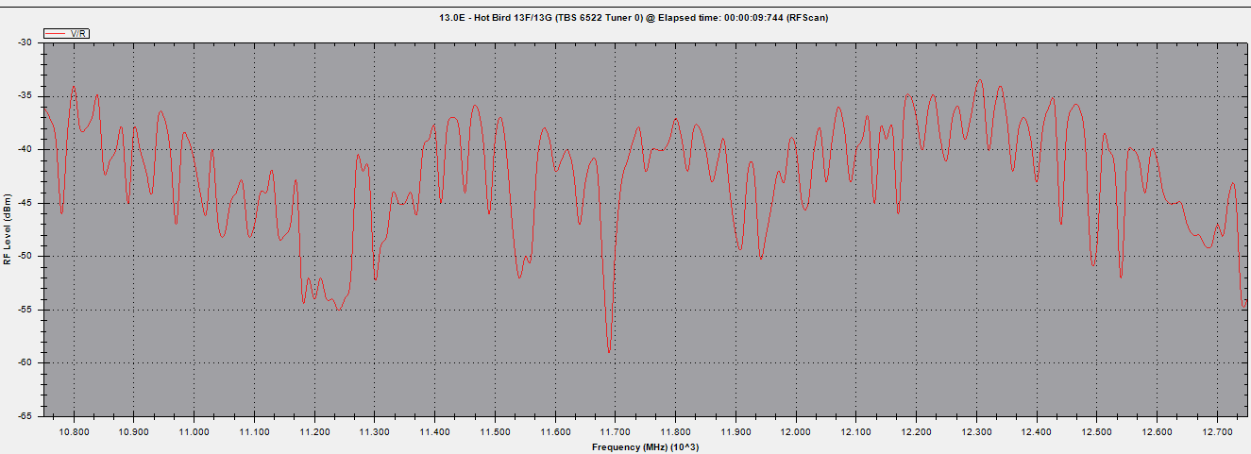The width and height of the screenshot is (1251, 454).
Task: Click the 11.500 frequency tick label
Action: click(495, 430)
